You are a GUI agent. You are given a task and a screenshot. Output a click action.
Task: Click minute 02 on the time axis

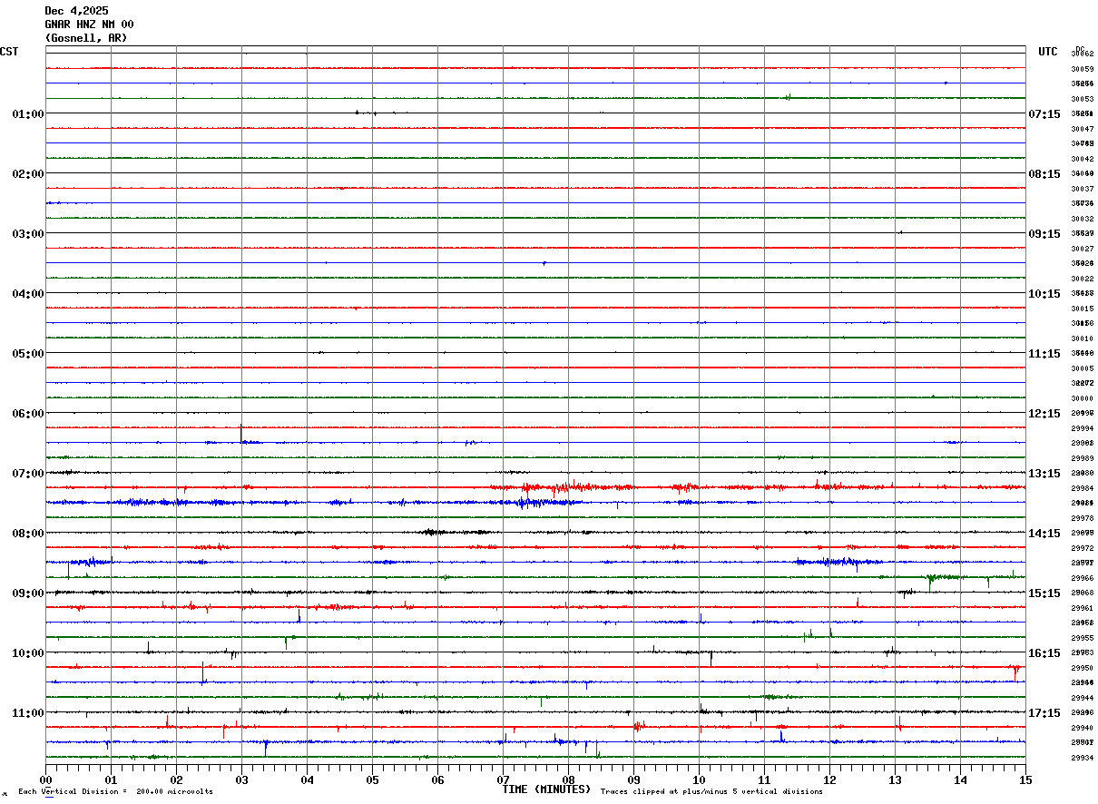pyautogui.click(x=176, y=779)
